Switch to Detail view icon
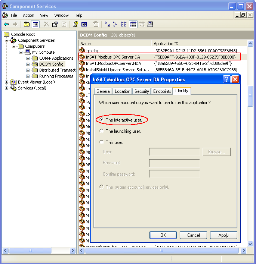The width and height of the screenshot is (256, 264). tap(133, 24)
